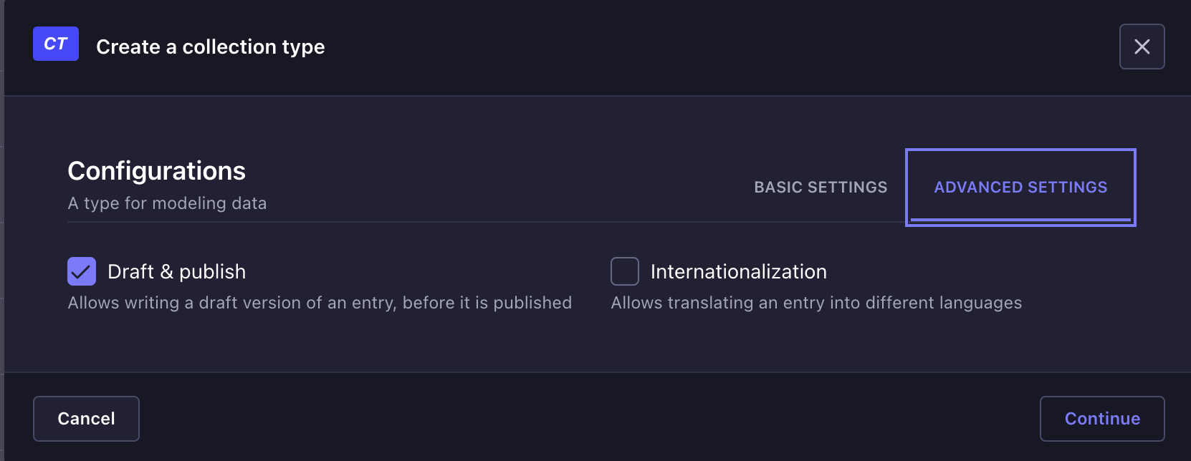
Task: Click the 'Create a collection type' title
Action: [211, 47]
